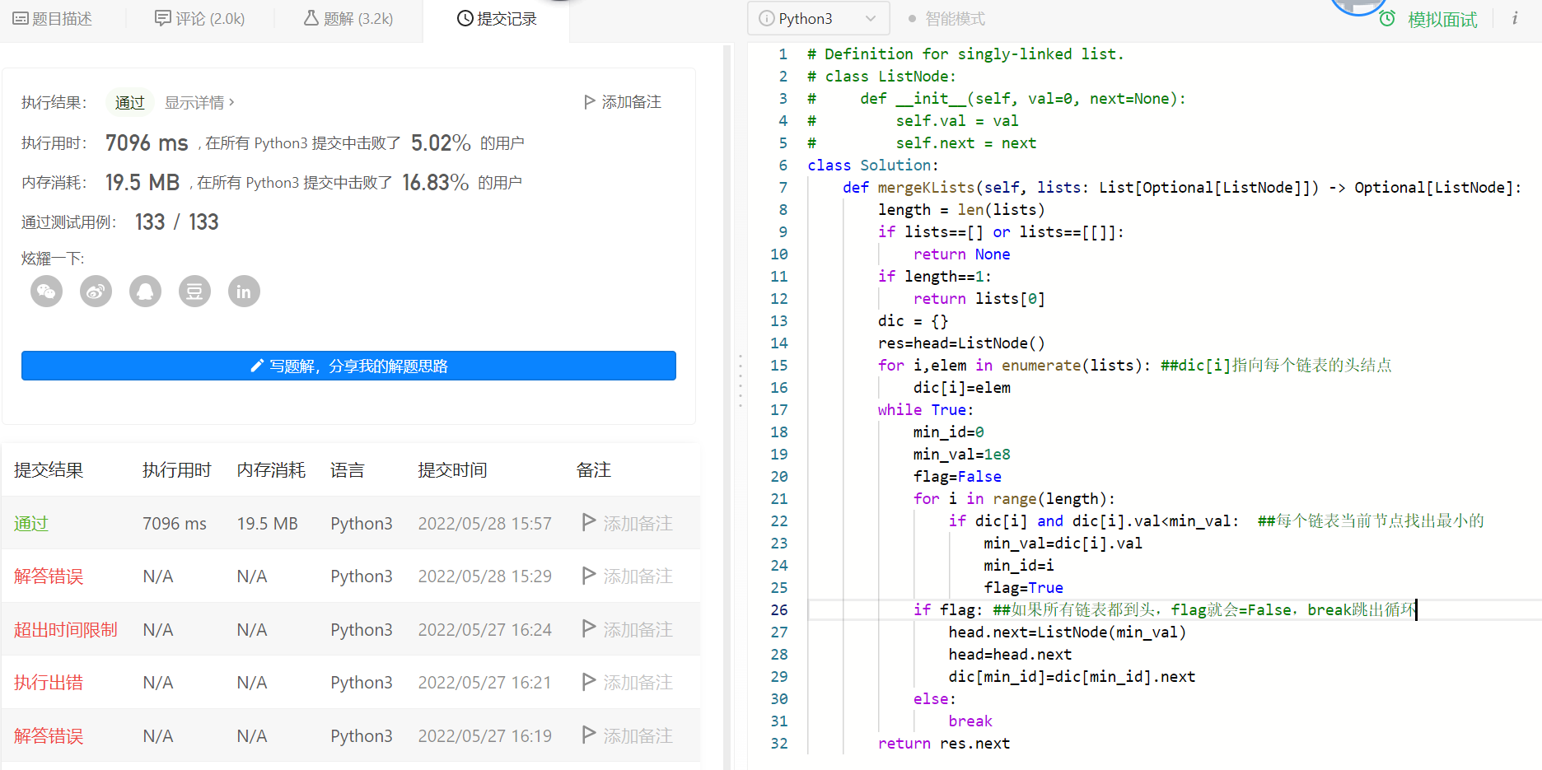This screenshot has width=1542, height=770.
Task: Click the blue 写题解 share solution button
Action: (x=348, y=366)
